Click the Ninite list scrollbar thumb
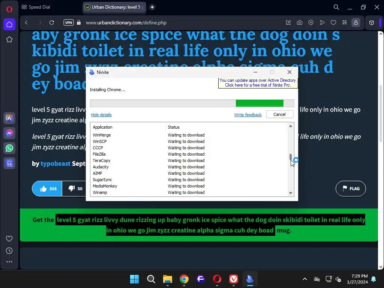This screenshot has width=384, height=288. point(291,157)
